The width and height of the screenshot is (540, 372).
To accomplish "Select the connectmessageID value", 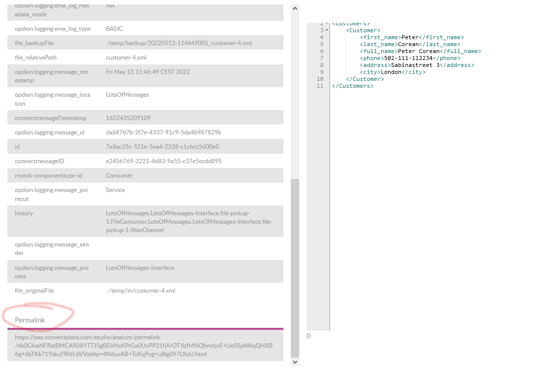I will (163, 161).
